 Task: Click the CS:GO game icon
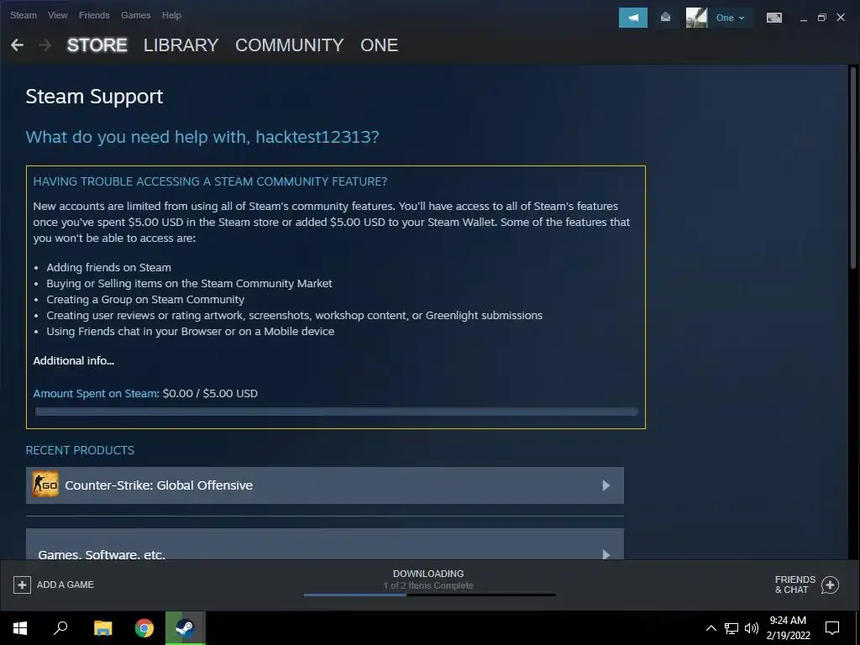click(45, 485)
